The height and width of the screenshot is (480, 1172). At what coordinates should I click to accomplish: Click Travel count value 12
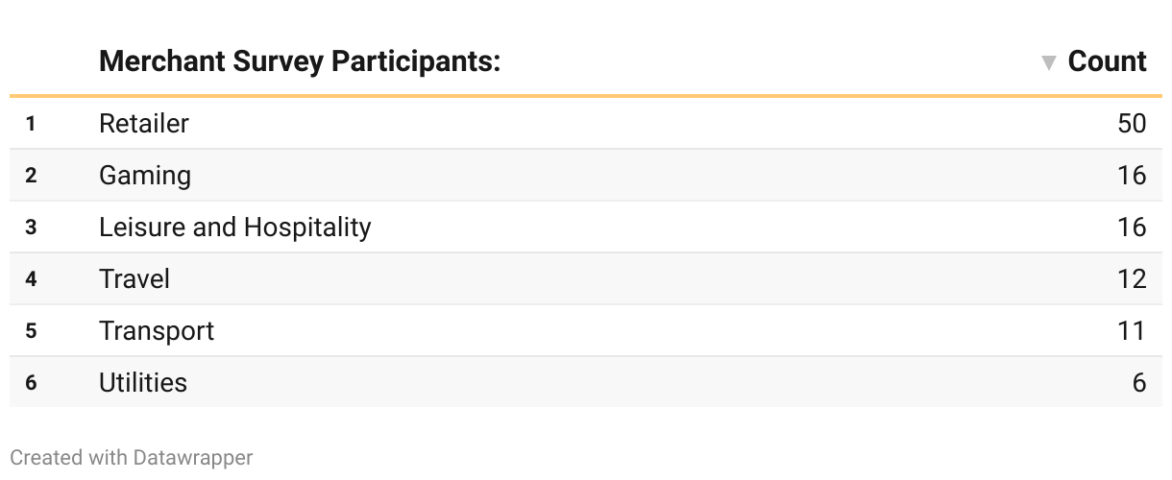click(1132, 279)
